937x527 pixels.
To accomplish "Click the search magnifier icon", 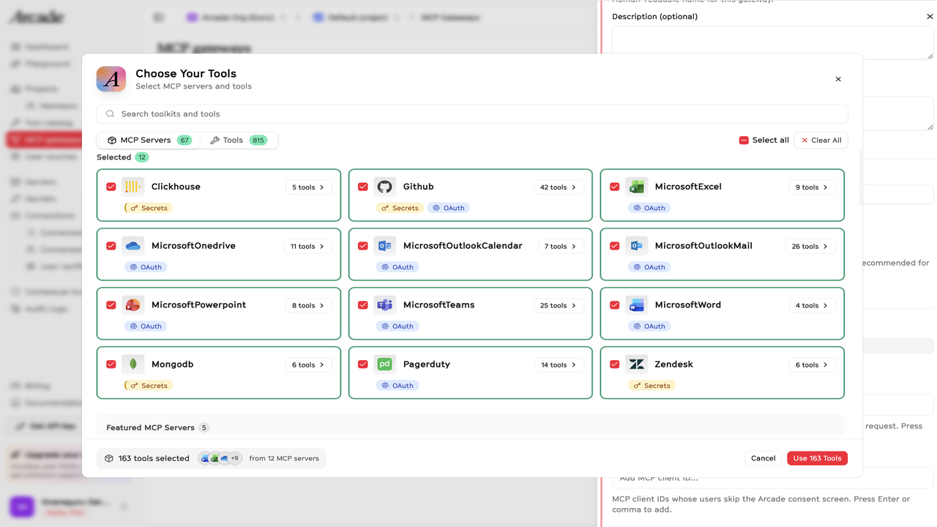I will pos(111,114).
